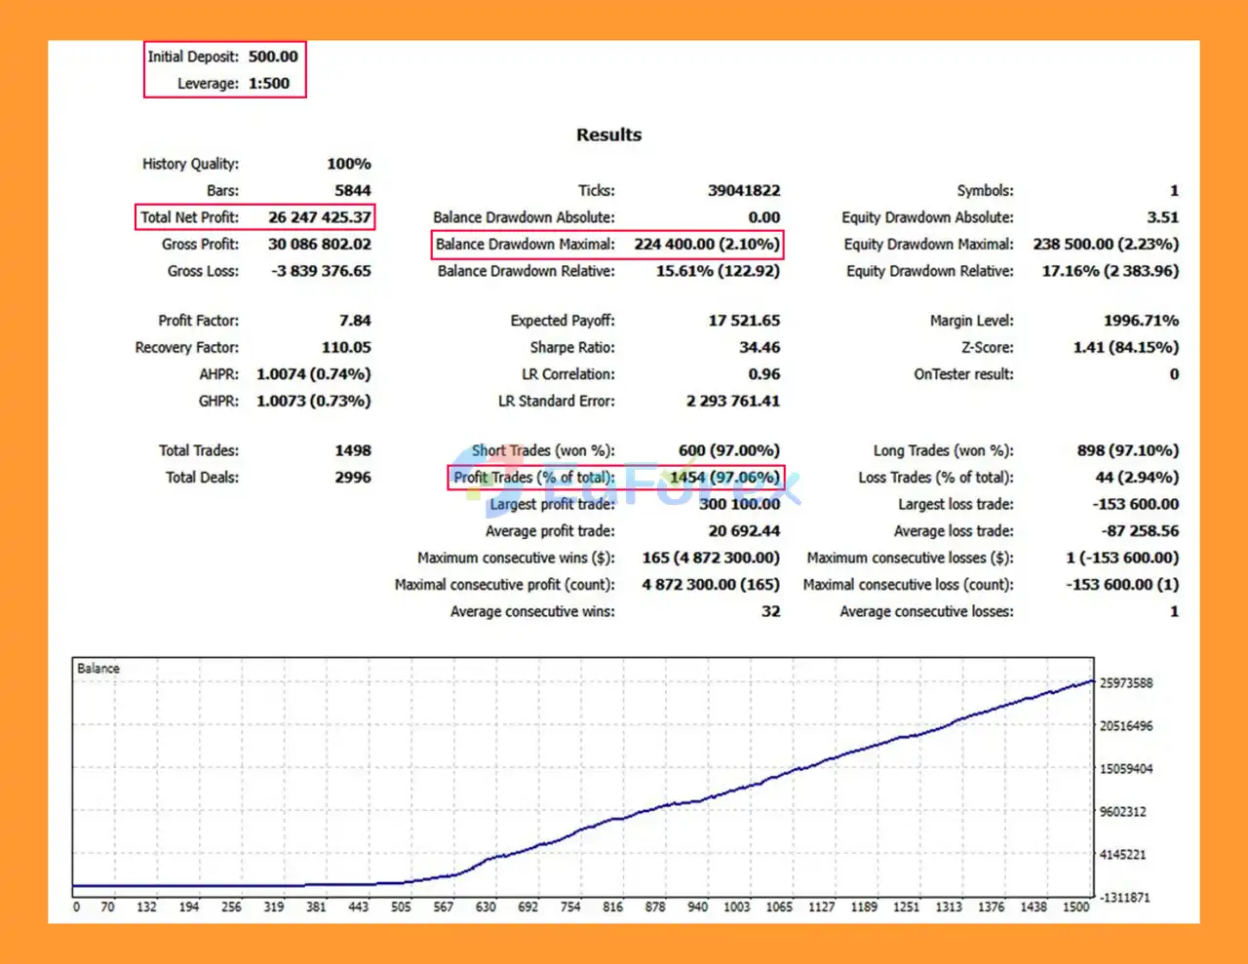Click the Gross Profit value 30 086 802.02
This screenshot has width=1248, height=964.
[319, 245]
